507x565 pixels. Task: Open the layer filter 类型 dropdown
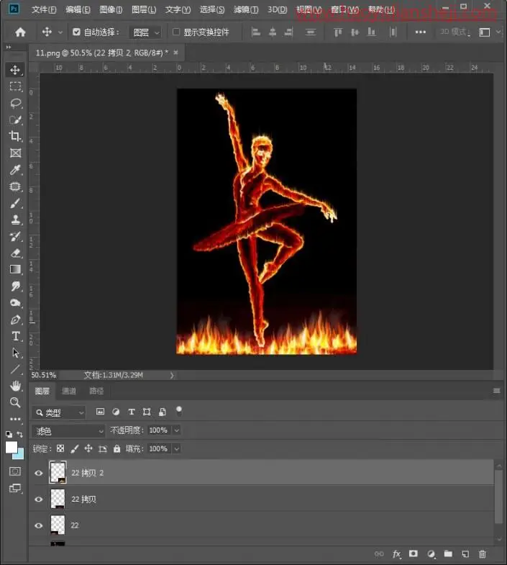(59, 412)
